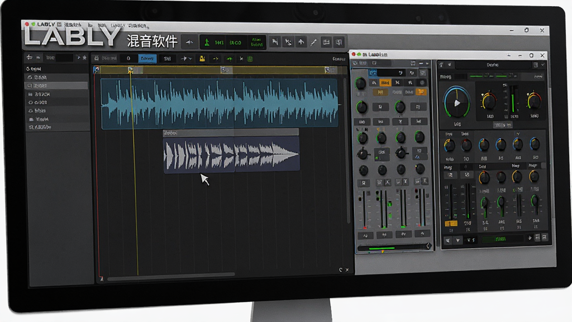572x322 pixels.
Task: Select the pencil draw tool in top toolbar
Action: 313,42
